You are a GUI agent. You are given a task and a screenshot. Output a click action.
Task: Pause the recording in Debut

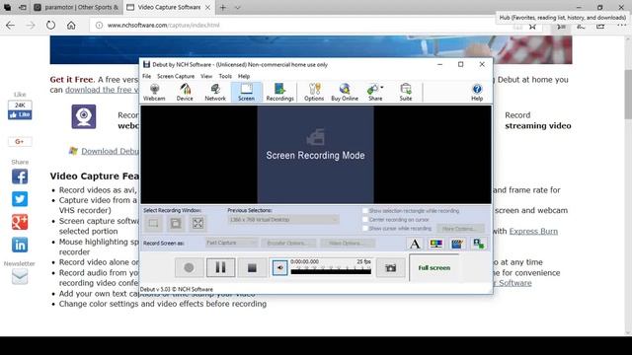(220, 267)
